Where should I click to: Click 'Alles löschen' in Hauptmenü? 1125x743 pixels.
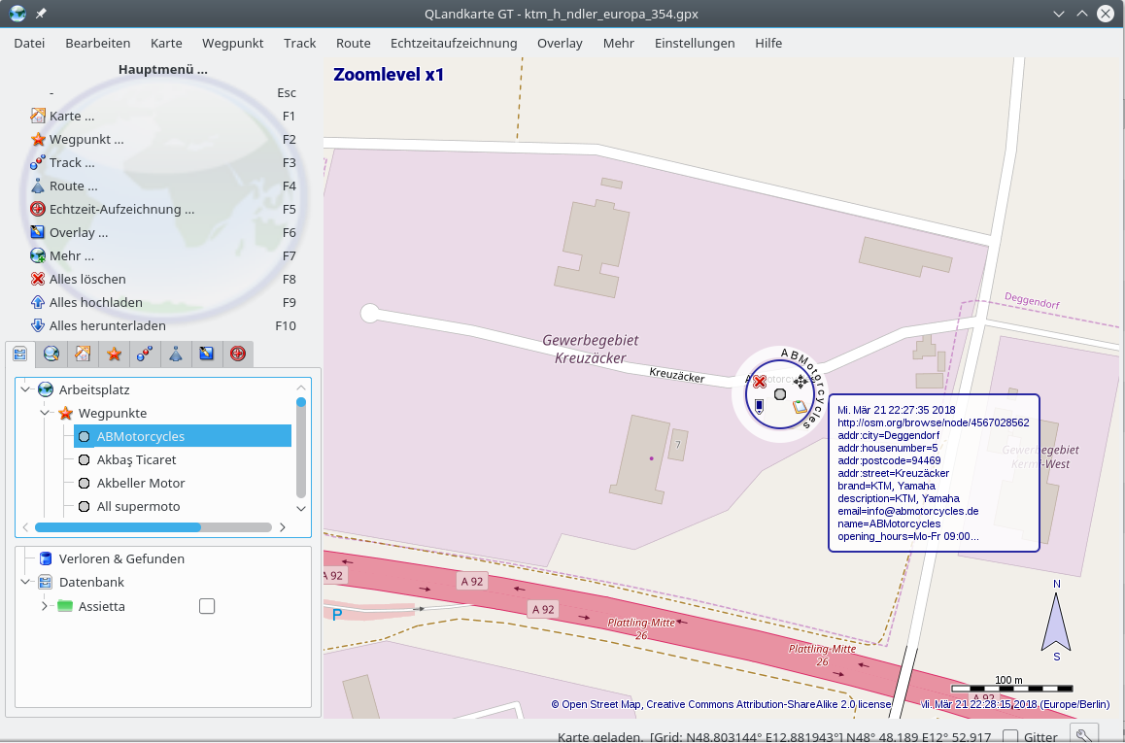point(87,279)
